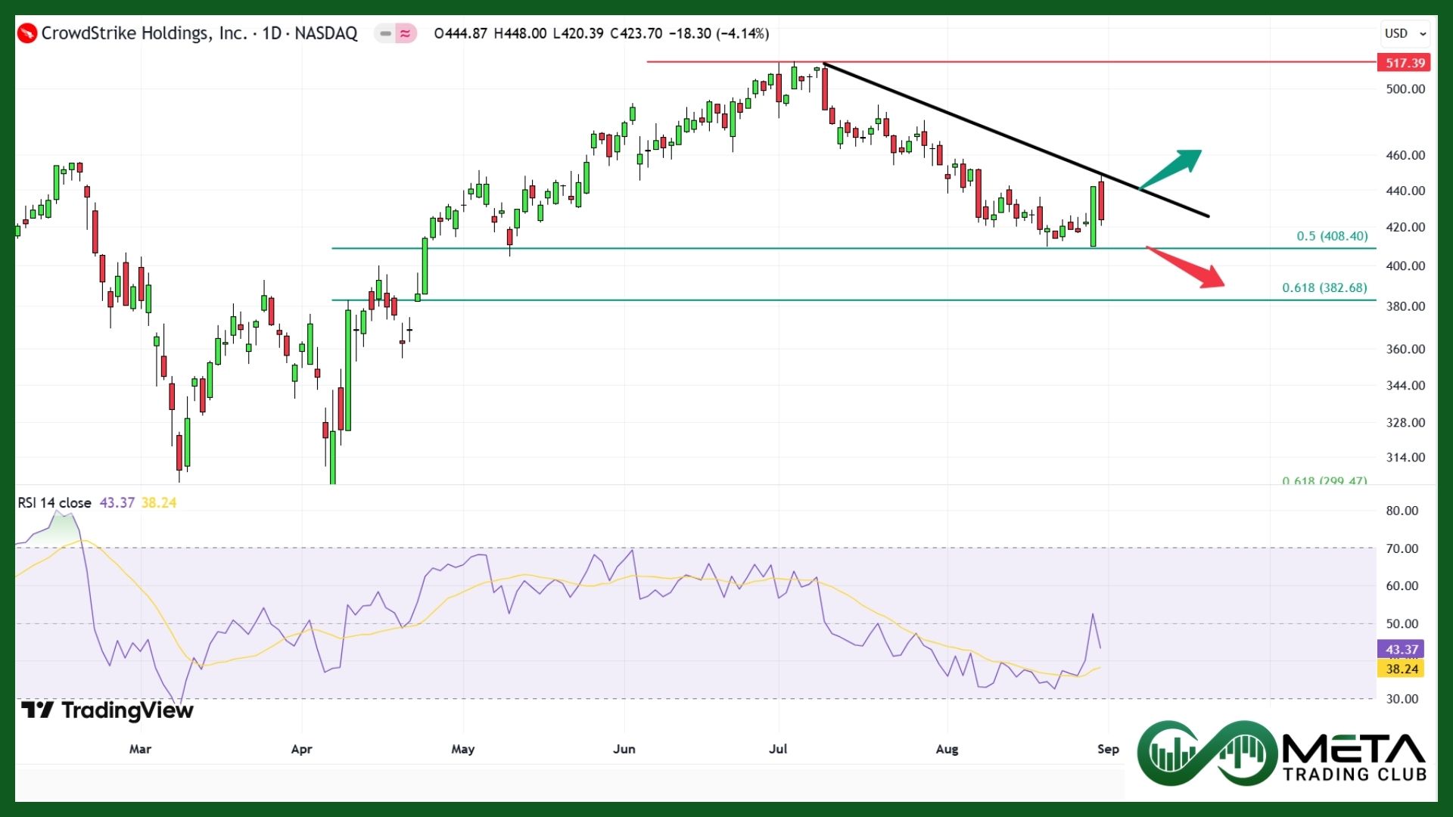Screen dimensions: 1453x817
Task: Click the yellow 38.24 RSI average tag
Action: point(1401,669)
